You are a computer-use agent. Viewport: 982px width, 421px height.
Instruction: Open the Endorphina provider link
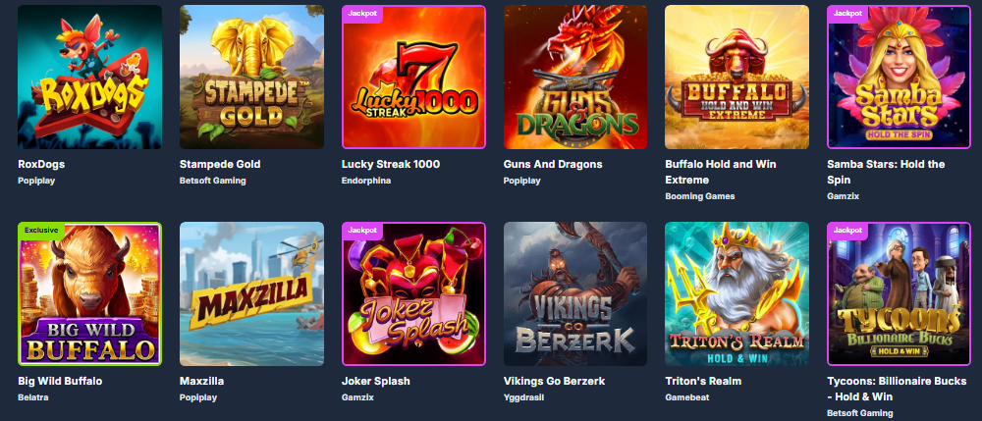(366, 181)
